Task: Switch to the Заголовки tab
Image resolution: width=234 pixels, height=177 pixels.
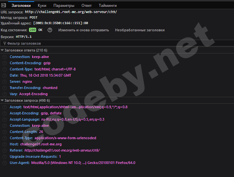Action: click(x=21, y=6)
